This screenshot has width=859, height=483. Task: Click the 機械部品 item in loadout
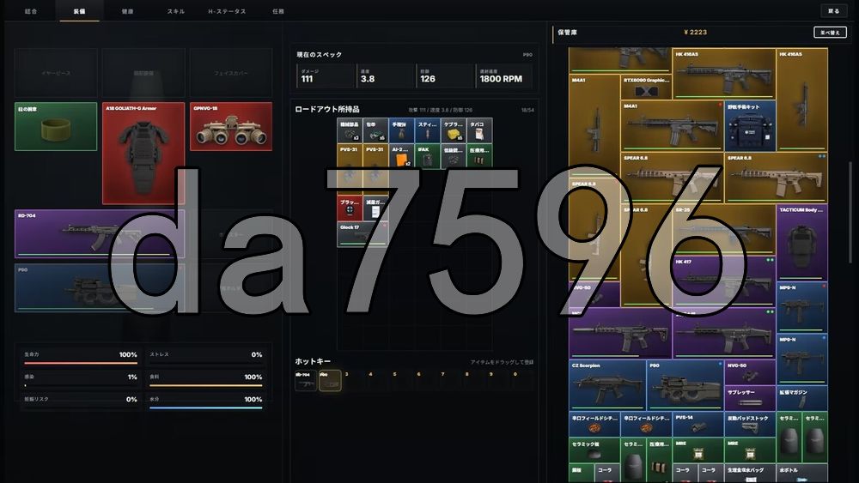pos(350,130)
